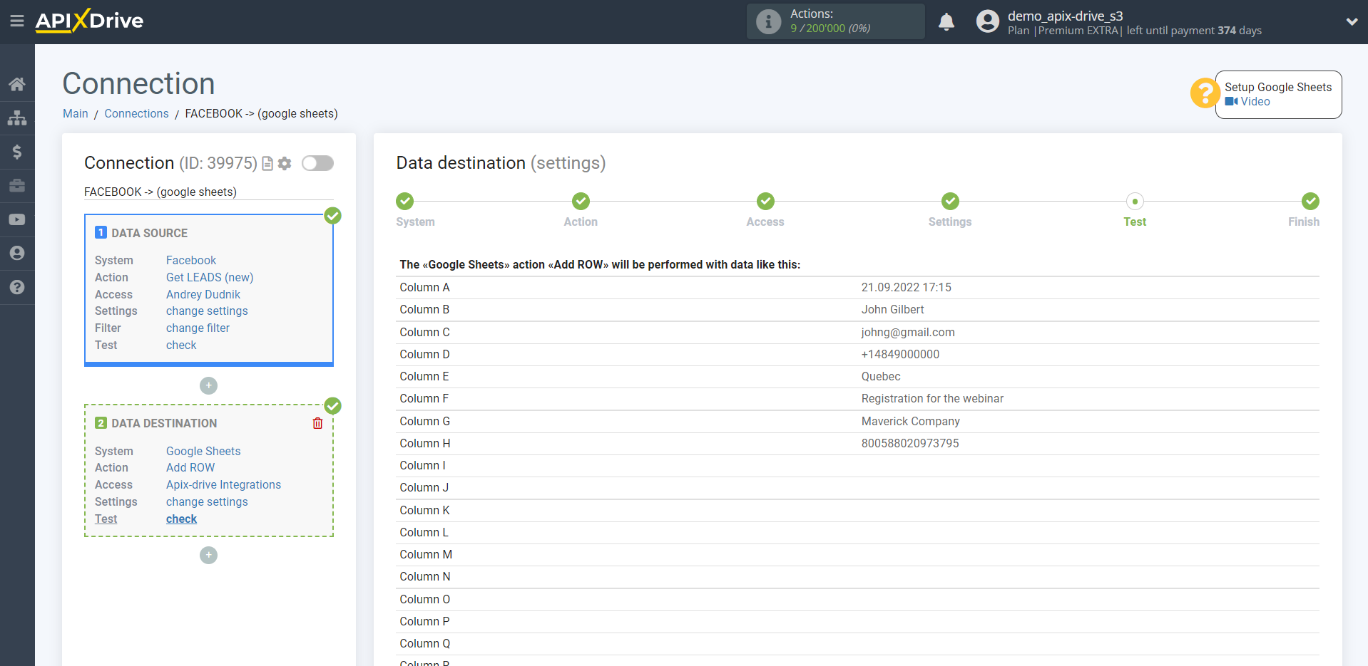The image size is (1368, 666).
Task: Select the John Gilbert value
Action: coord(892,310)
